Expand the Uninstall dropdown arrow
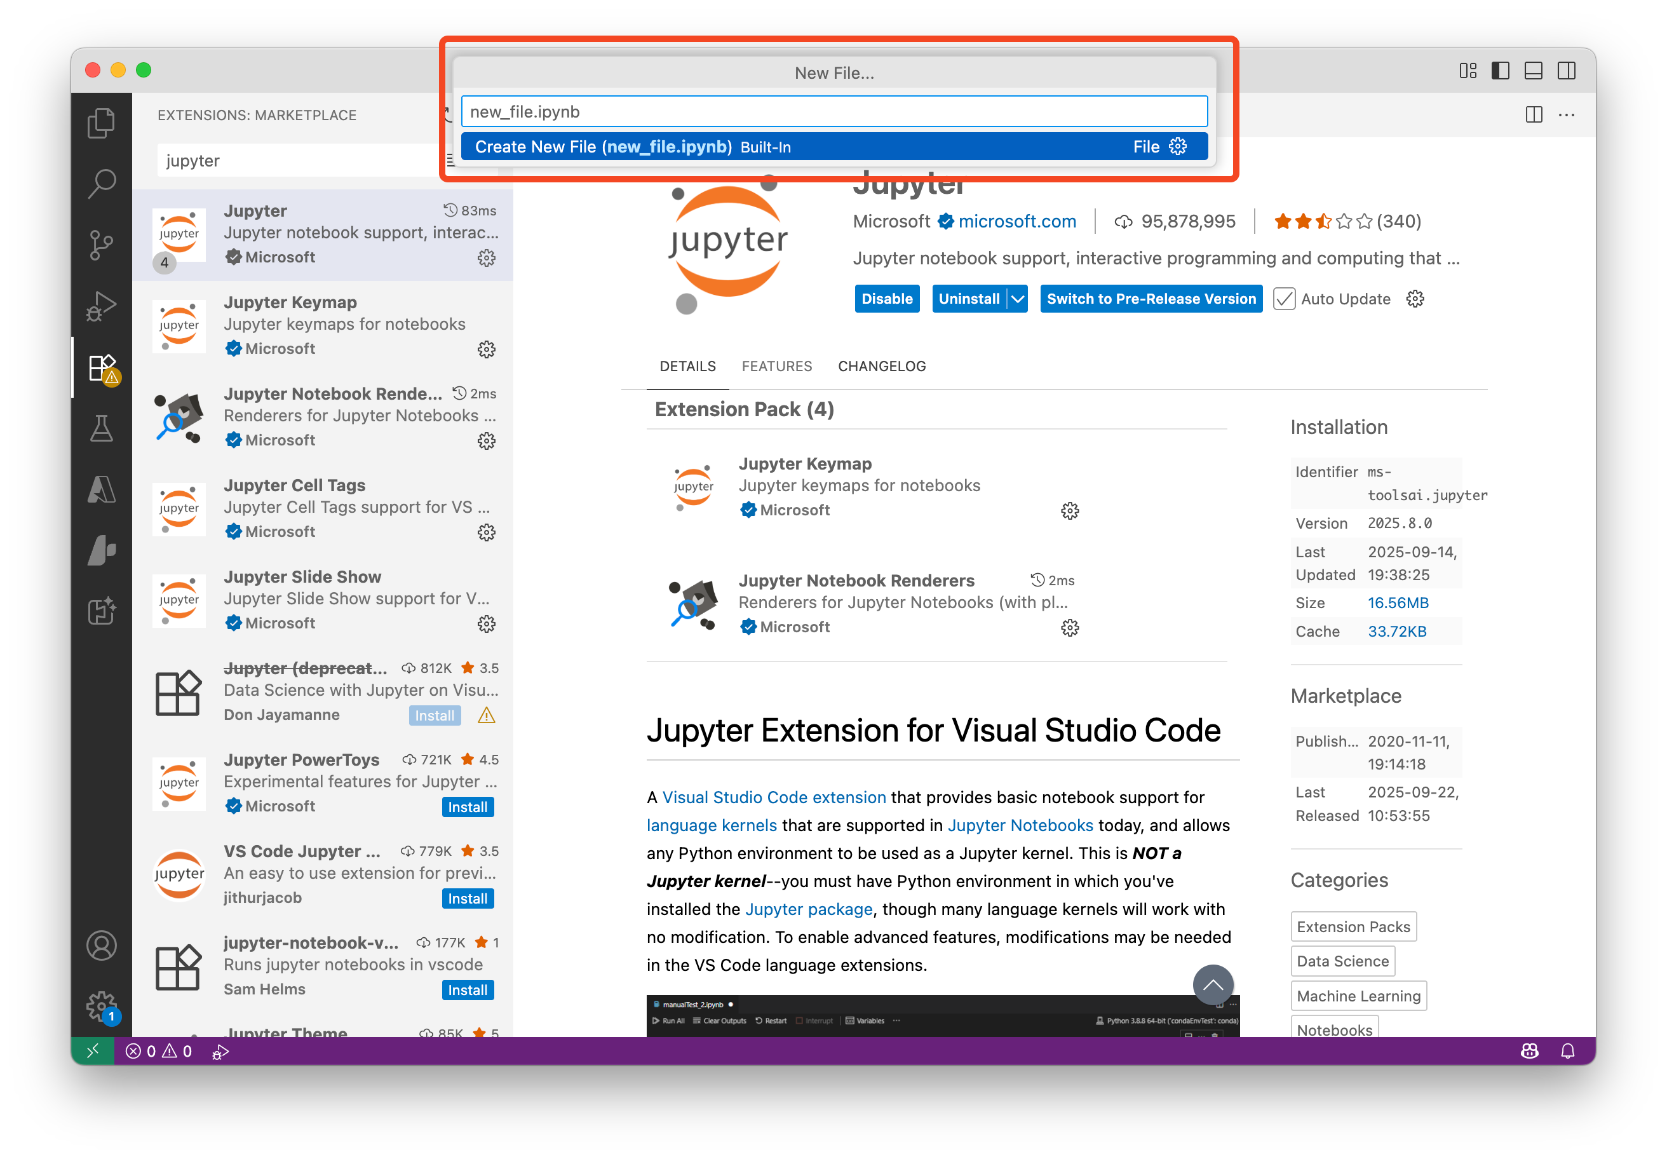This screenshot has width=1667, height=1159. 1018,299
